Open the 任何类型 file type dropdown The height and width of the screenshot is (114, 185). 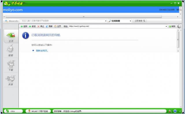pos(120,21)
